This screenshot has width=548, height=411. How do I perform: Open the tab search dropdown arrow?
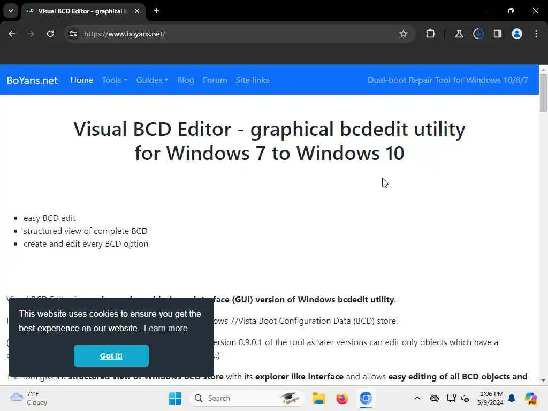11,11
